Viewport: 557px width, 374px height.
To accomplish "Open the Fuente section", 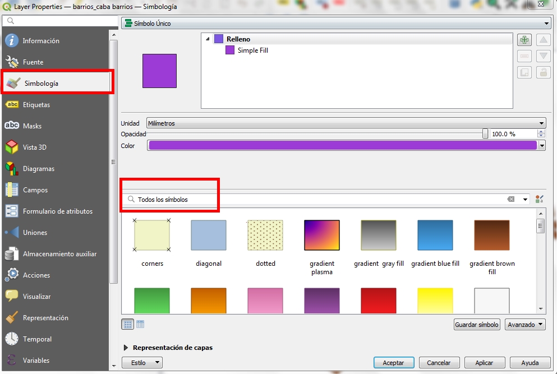I will [x=55, y=62].
